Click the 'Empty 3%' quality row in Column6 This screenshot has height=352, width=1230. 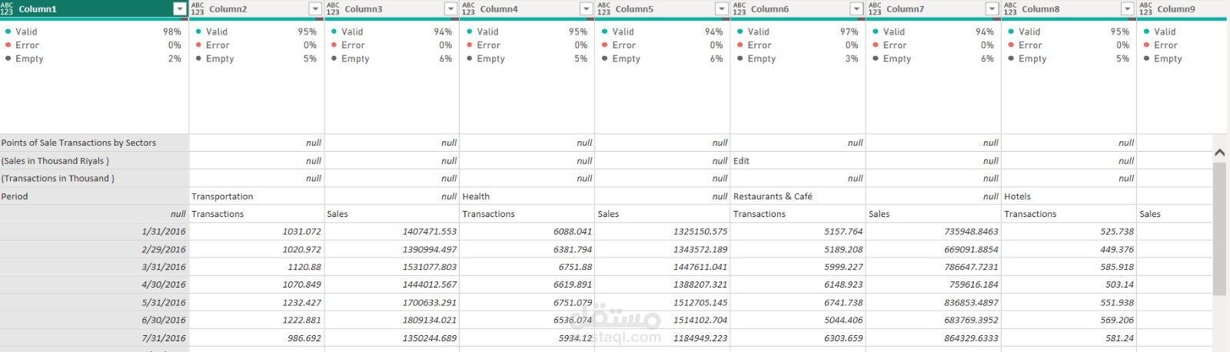(x=797, y=58)
